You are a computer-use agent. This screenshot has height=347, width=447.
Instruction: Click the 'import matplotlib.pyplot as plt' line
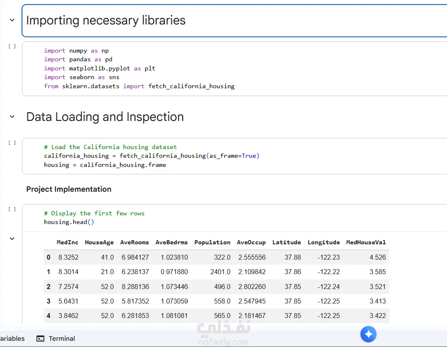(x=100, y=69)
